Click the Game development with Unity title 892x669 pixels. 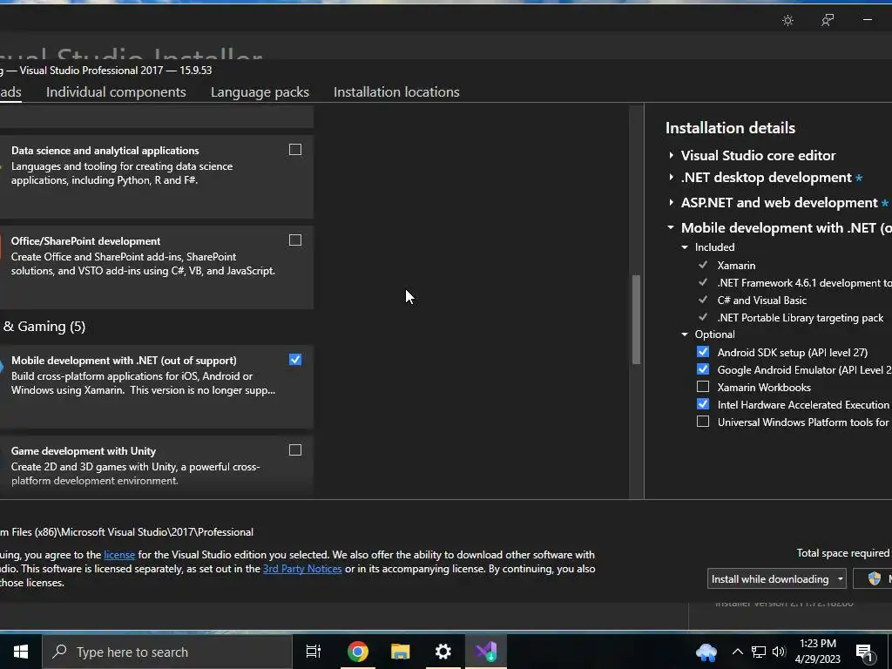pyautogui.click(x=84, y=451)
